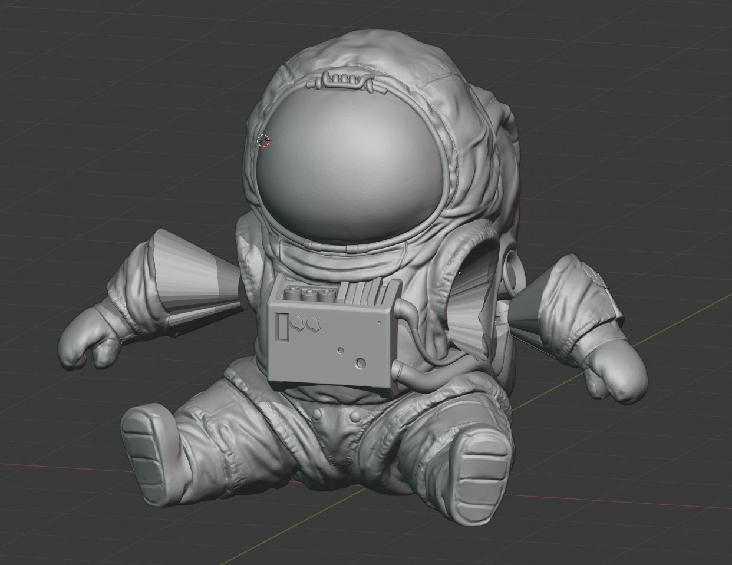Click the vertical slot detail on the chest panel
The width and height of the screenshot is (732, 565).
282,328
